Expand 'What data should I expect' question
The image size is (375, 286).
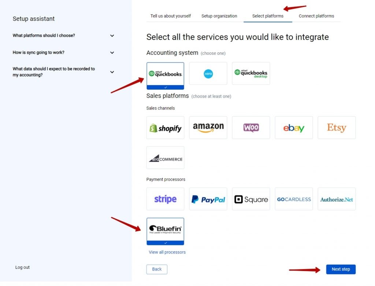pos(63,72)
